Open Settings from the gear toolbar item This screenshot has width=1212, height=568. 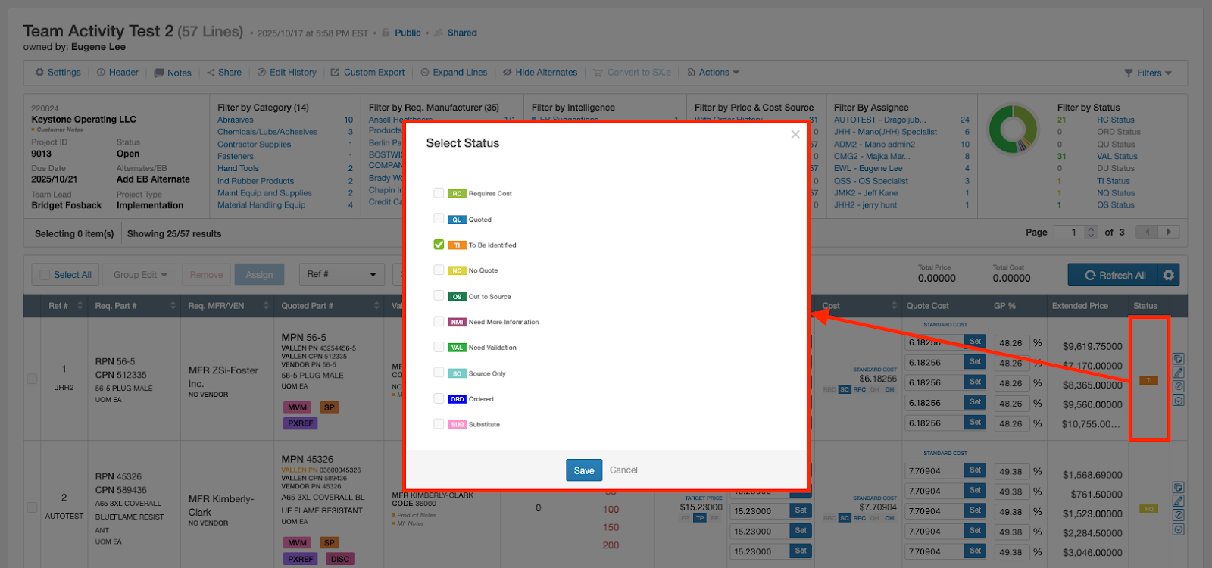coord(58,73)
